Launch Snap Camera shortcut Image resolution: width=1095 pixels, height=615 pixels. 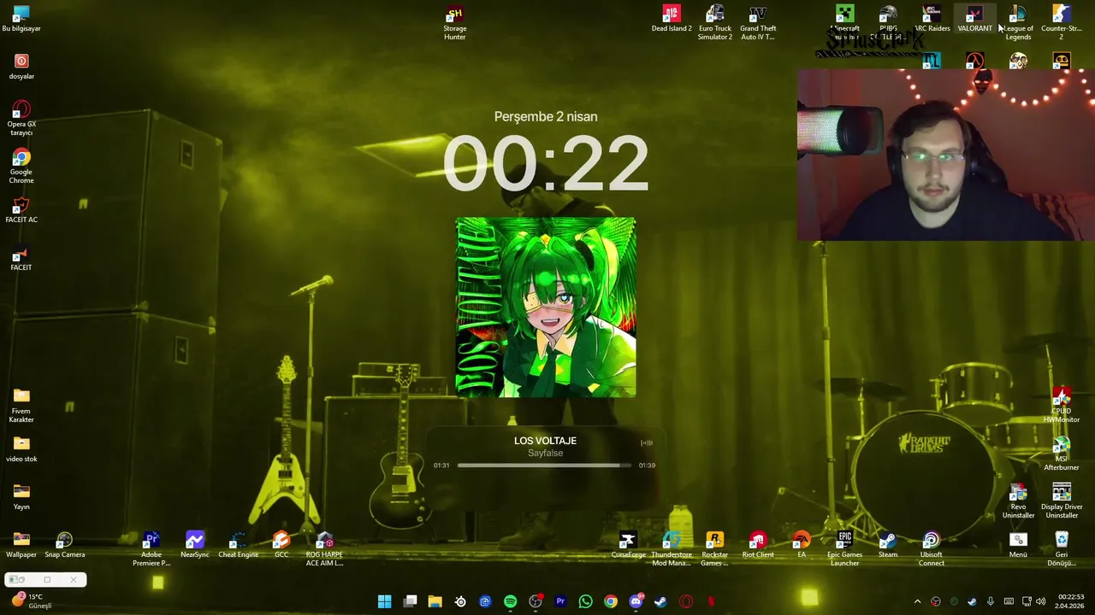pos(65,545)
